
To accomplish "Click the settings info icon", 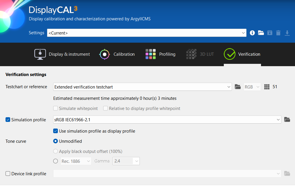I will tap(252, 33).
